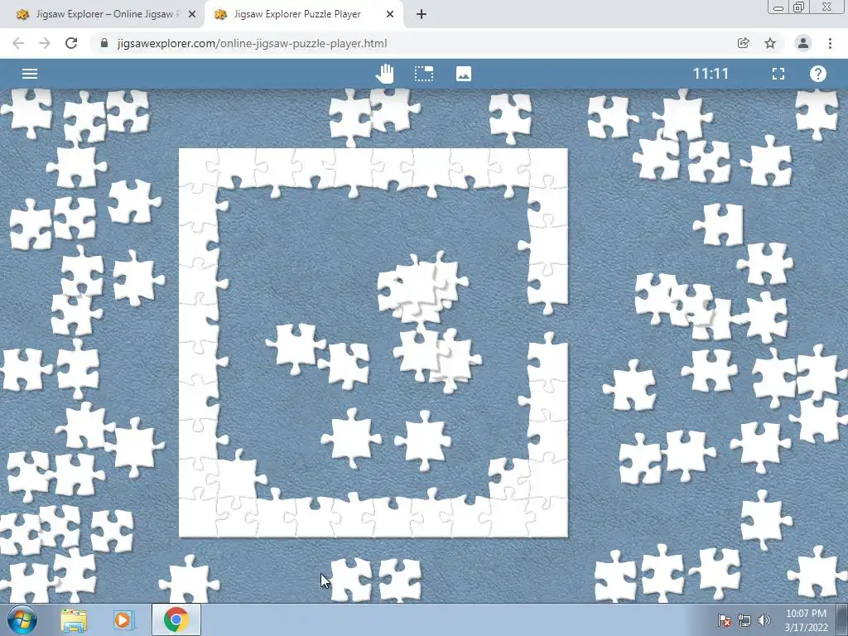Click the 11:11 puzzle timer

(711, 74)
